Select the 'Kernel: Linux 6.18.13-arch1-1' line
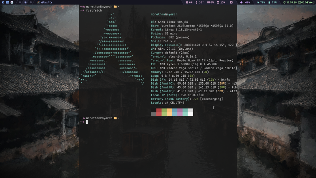Image resolution: width=316 pixels, height=178 pixels. (x=176, y=29)
